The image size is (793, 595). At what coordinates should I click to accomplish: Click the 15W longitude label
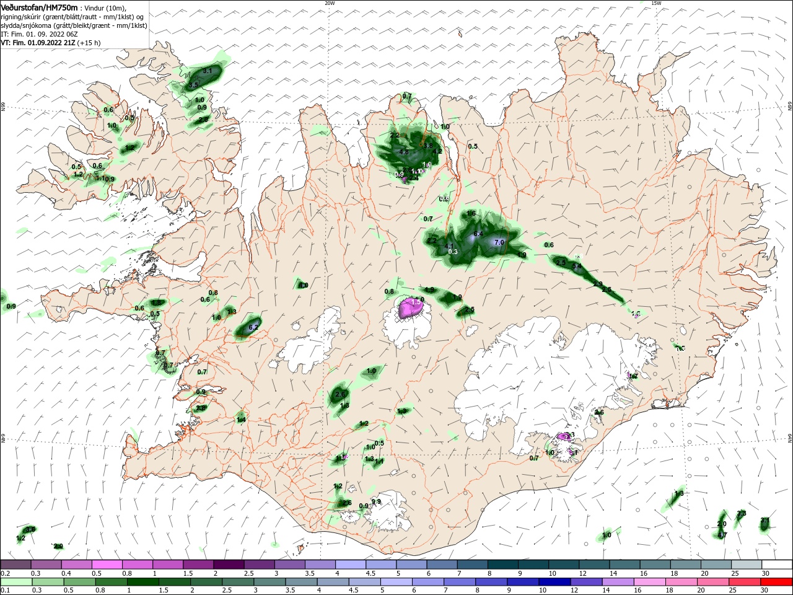[656, 3]
